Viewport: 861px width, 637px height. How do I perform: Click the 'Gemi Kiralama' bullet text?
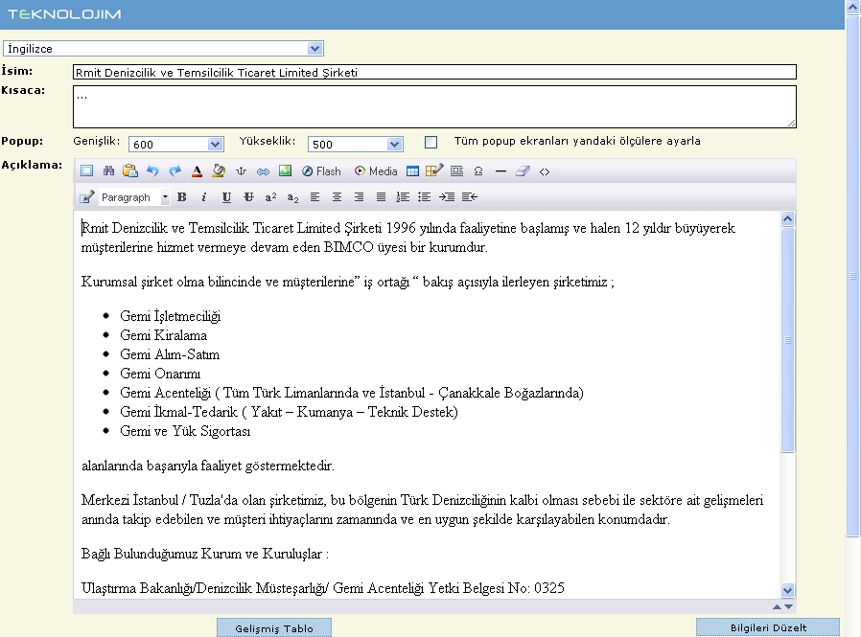pos(164,335)
